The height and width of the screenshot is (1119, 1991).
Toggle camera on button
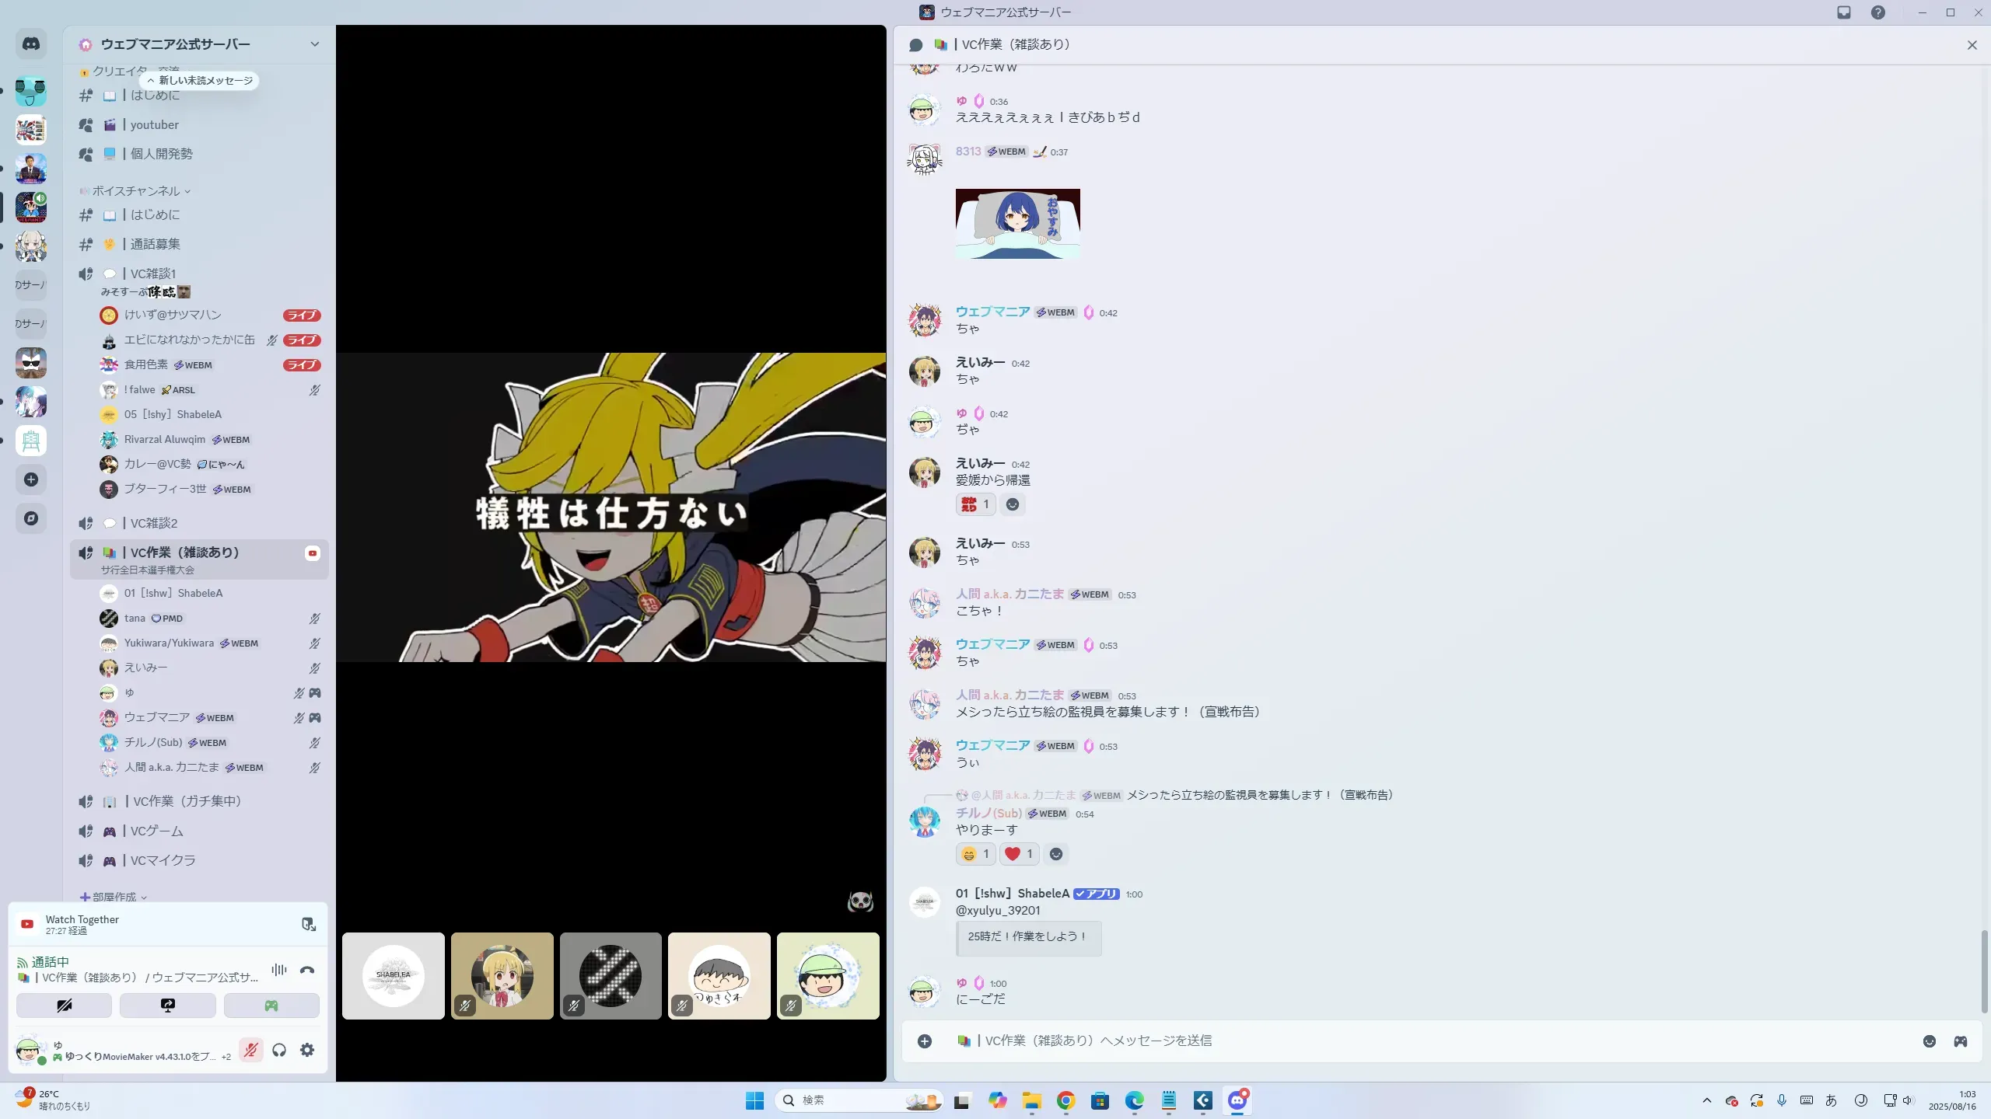click(64, 1006)
